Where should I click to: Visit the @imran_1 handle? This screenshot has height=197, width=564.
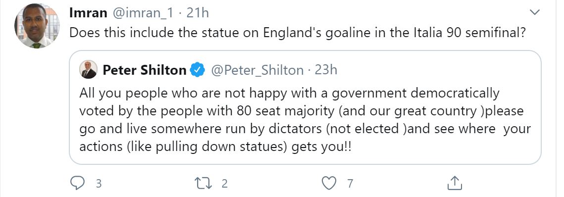click(x=143, y=13)
